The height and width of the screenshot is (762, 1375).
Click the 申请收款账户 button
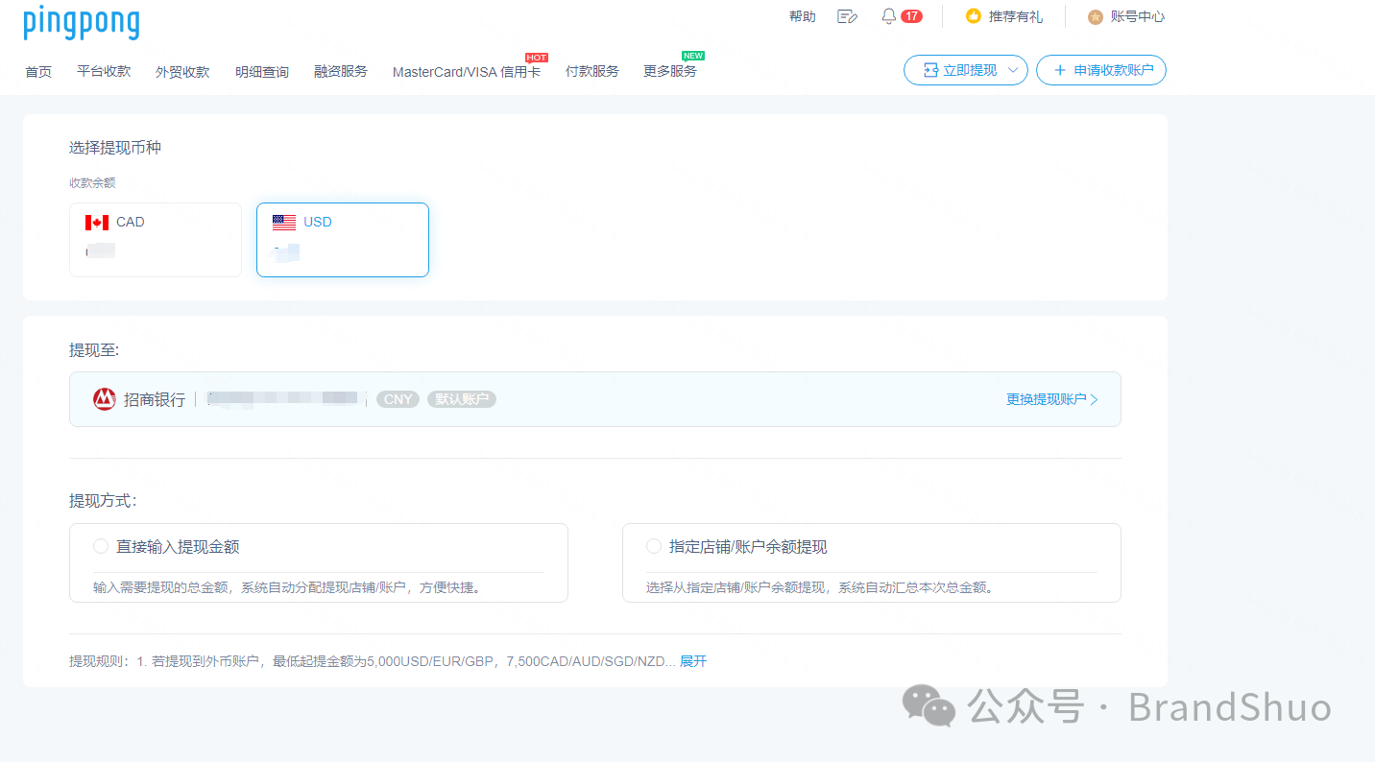(x=1100, y=69)
